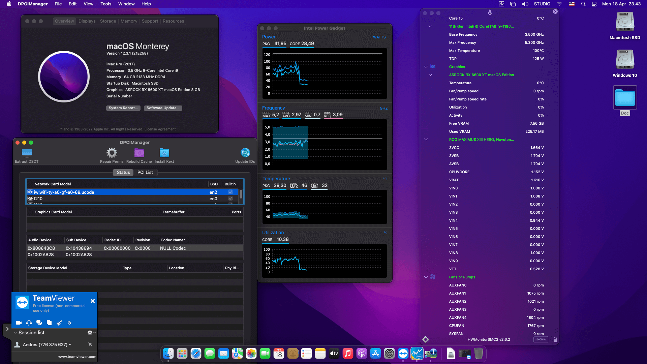Collapse the Fans or Pumps section
Image resolution: width=647 pixels, height=364 pixels.
click(x=426, y=277)
